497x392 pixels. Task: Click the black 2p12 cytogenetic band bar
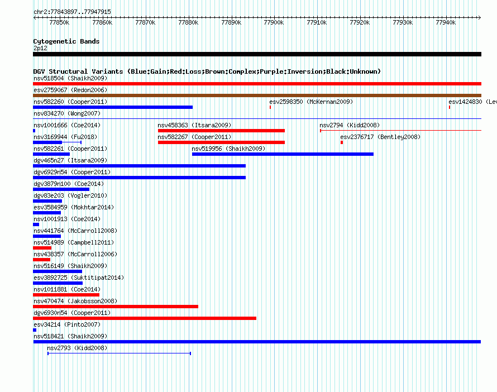coord(257,54)
